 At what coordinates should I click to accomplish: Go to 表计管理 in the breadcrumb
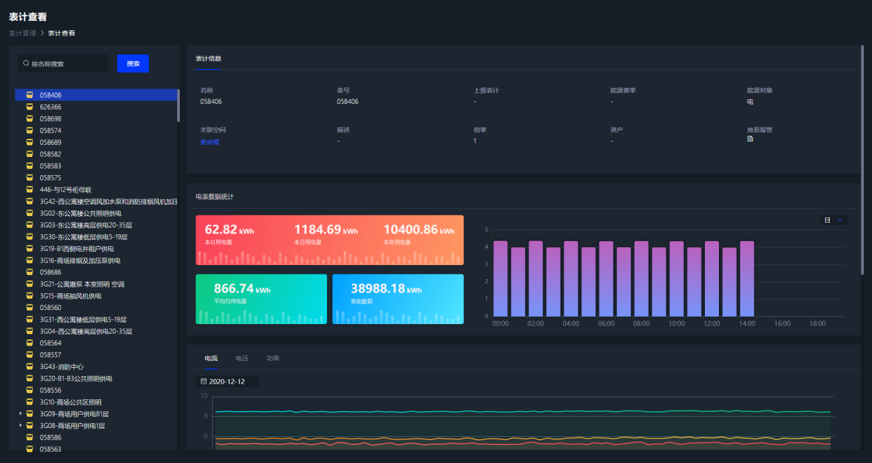(x=22, y=33)
